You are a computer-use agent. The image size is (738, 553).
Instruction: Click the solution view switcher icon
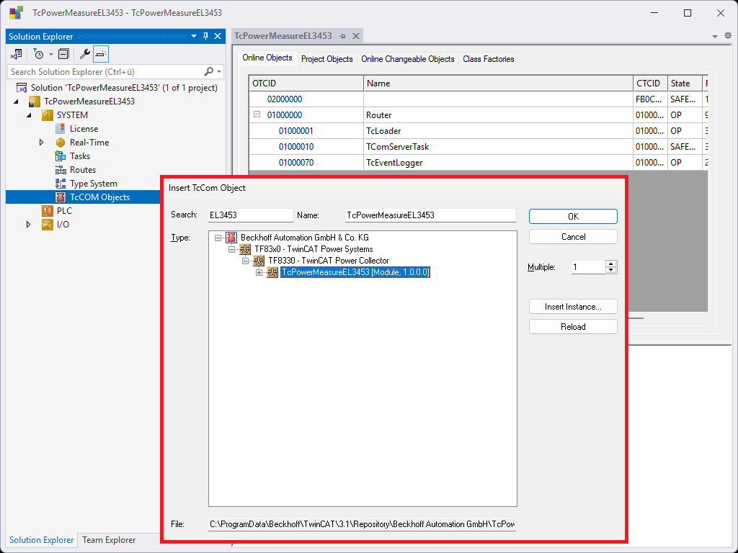[x=17, y=54]
